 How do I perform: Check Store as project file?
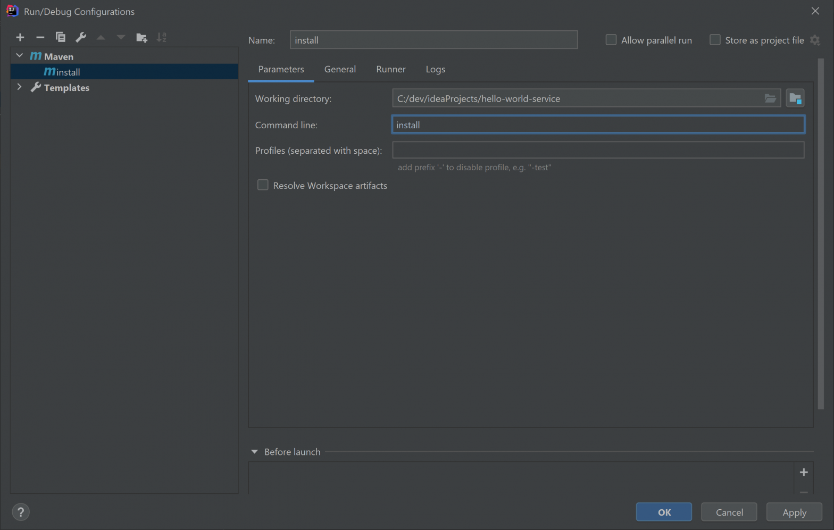tap(715, 40)
